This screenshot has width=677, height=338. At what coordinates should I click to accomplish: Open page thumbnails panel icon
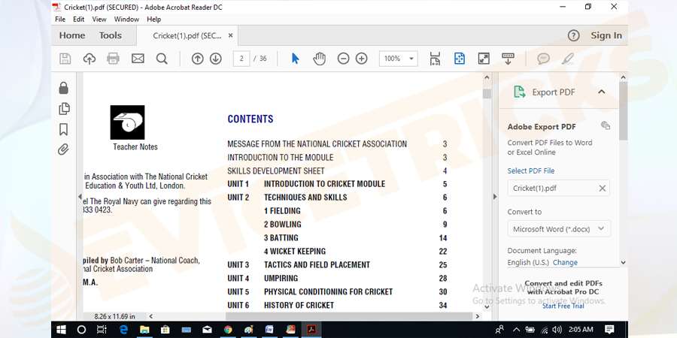click(64, 109)
